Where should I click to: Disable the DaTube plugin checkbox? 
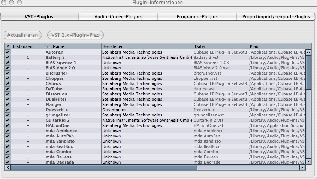(x=8, y=89)
